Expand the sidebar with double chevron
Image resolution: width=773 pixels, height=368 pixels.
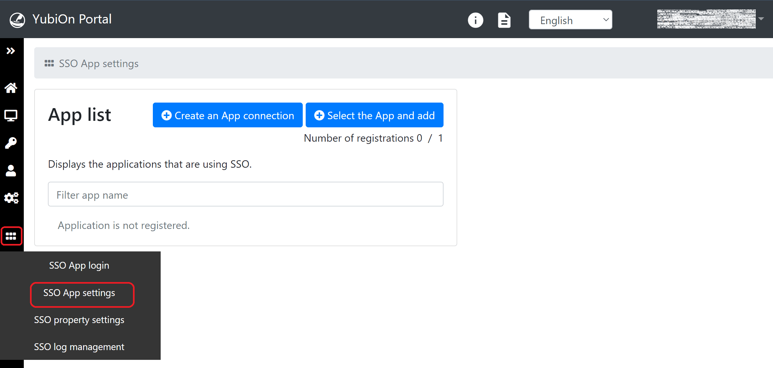tap(11, 51)
